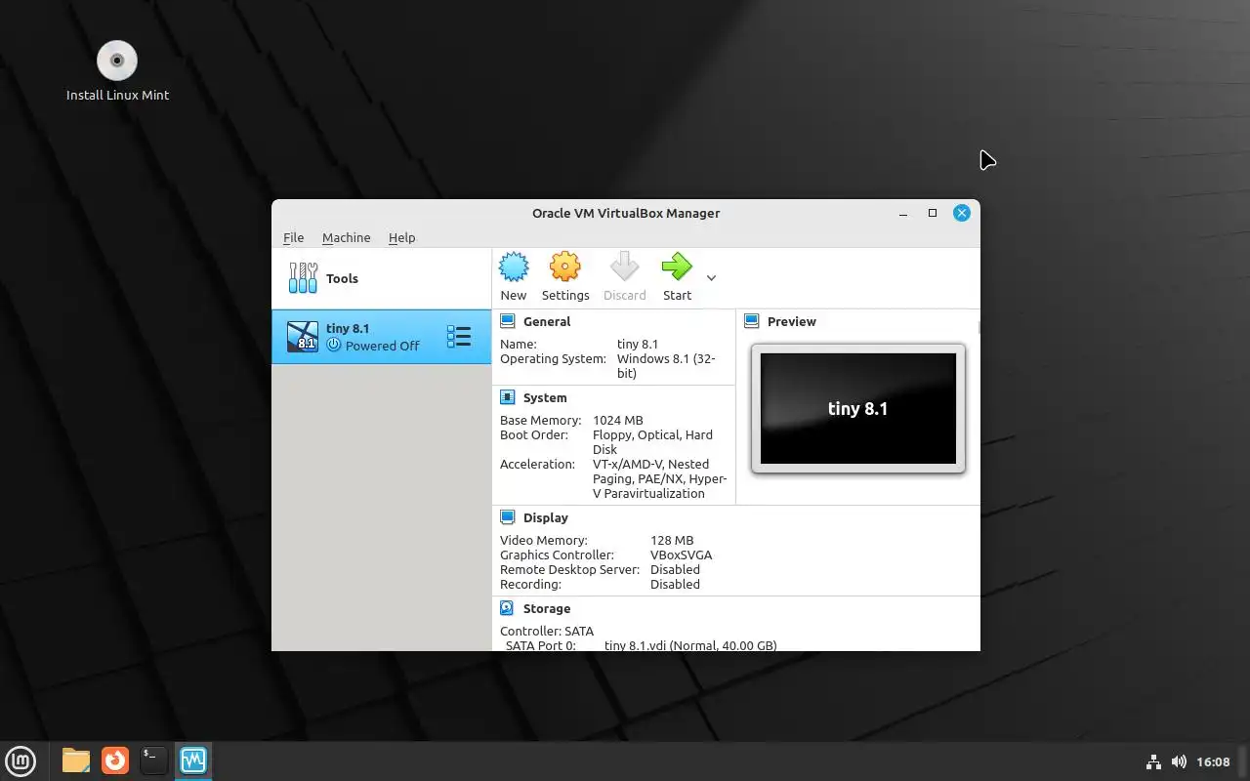1250x781 pixels.
Task: Click the 128 MB video memory value
Action: pyautogui.click(x=672, y=540)
